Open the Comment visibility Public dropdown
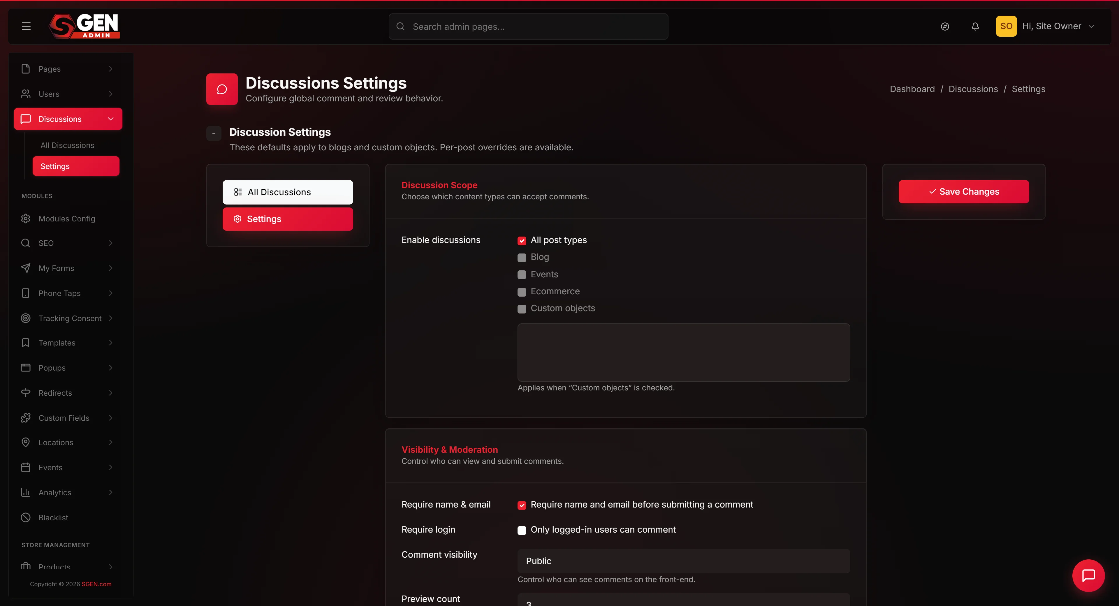Screen dimensions: 1119x606 (683, 561)
